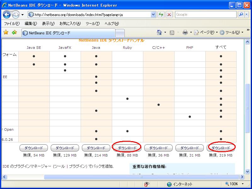Click the 無償, 54 MB size label
The image size is (252, 189).
pyautogui.click(x=34, y=155)
